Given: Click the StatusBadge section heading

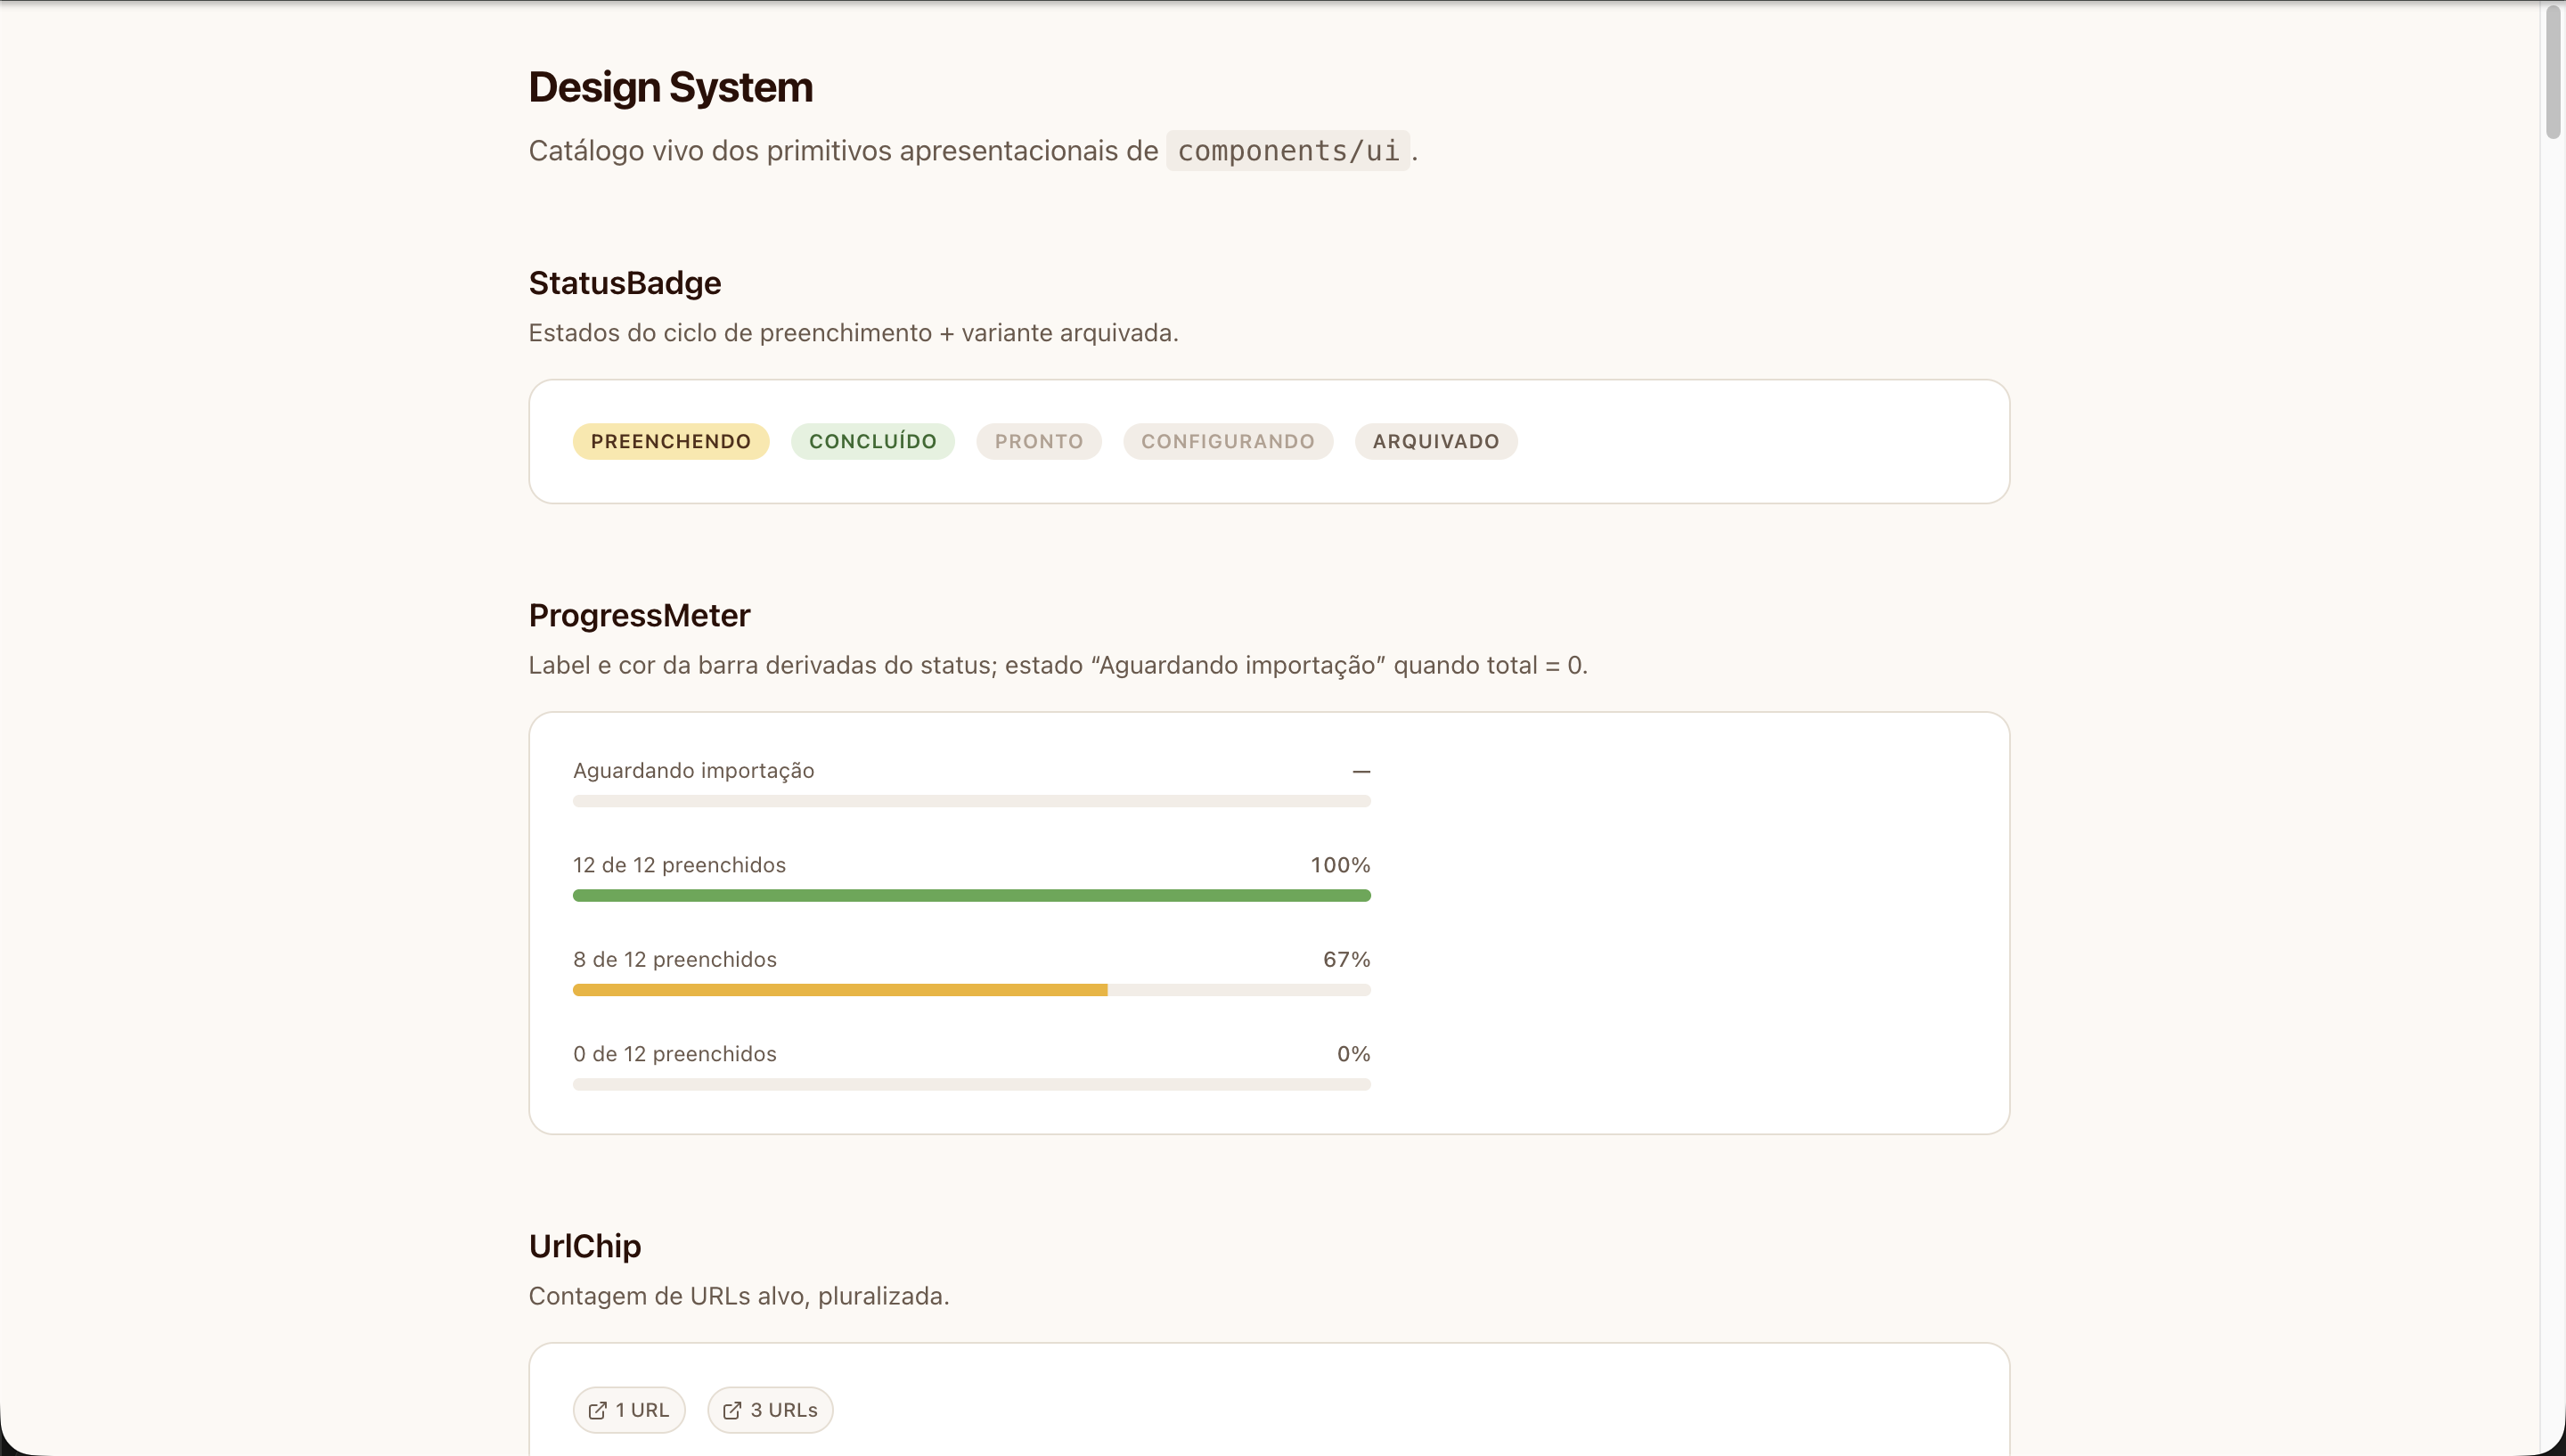Looking at the screenshot, I should [625, 283].
